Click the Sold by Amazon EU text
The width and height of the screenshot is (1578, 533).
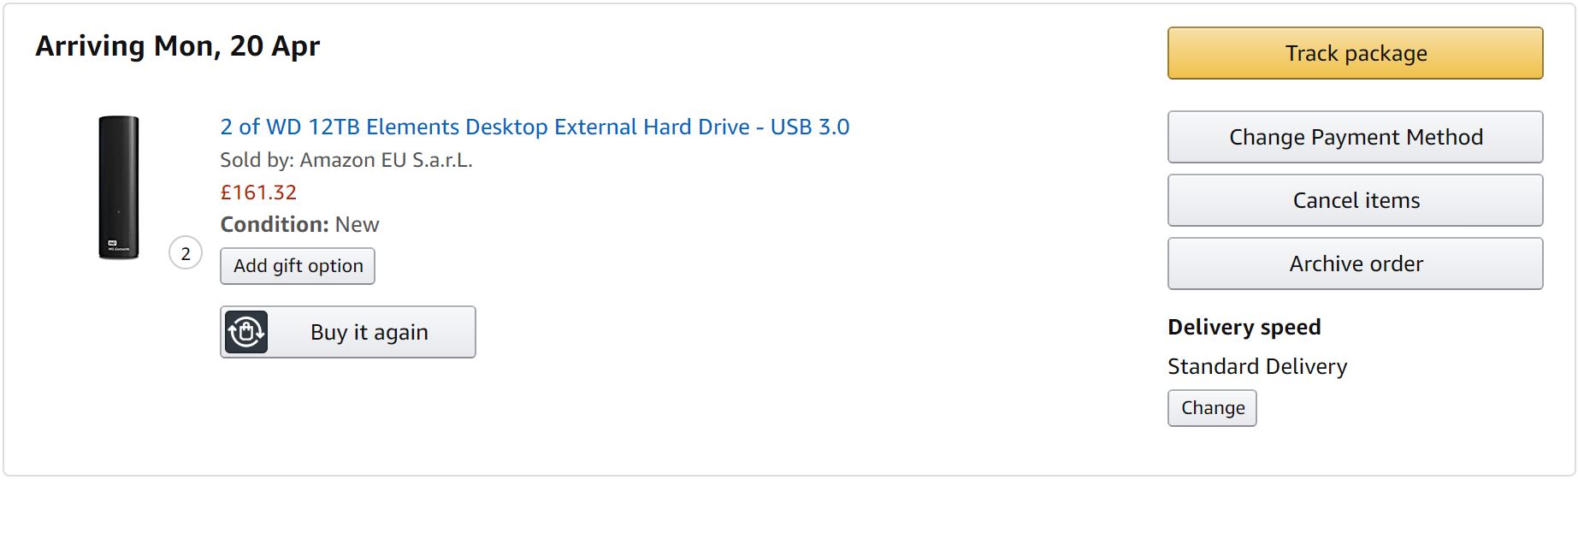point(346,160)
